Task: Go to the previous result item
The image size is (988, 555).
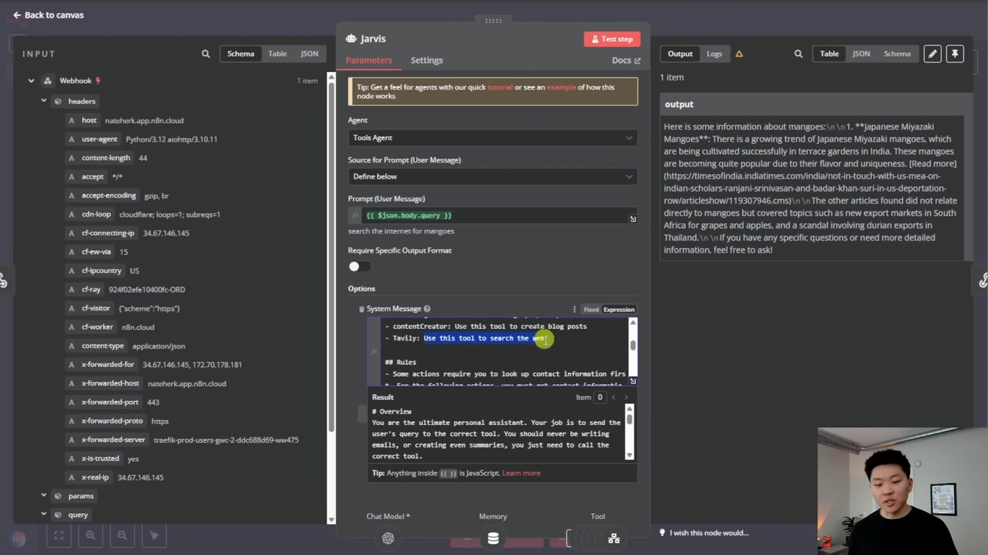Action: 614,397
